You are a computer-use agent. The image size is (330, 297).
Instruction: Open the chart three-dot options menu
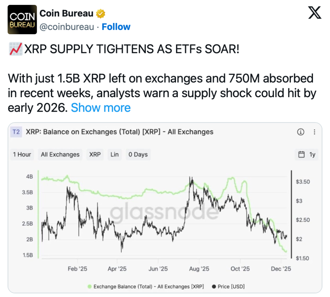[x=315, y=132]
